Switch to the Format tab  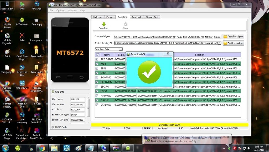click(110, 17)
